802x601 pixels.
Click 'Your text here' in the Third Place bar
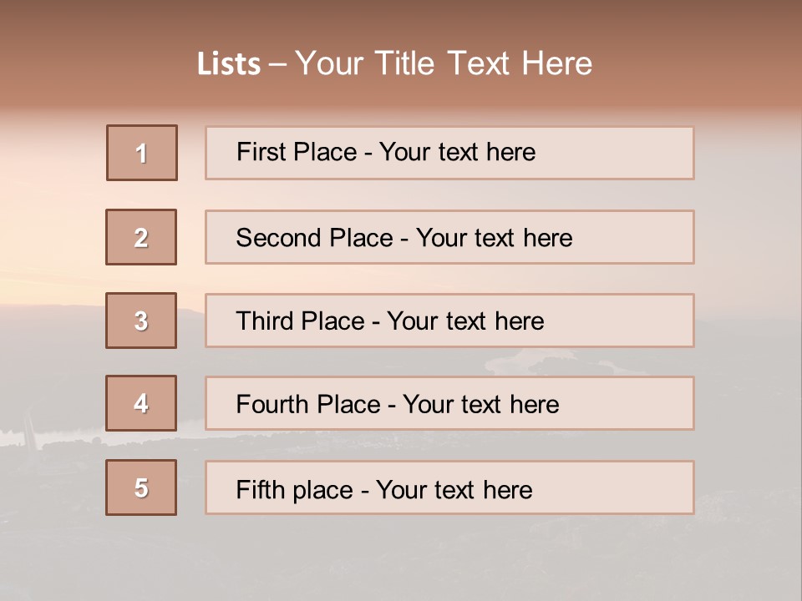465,321
